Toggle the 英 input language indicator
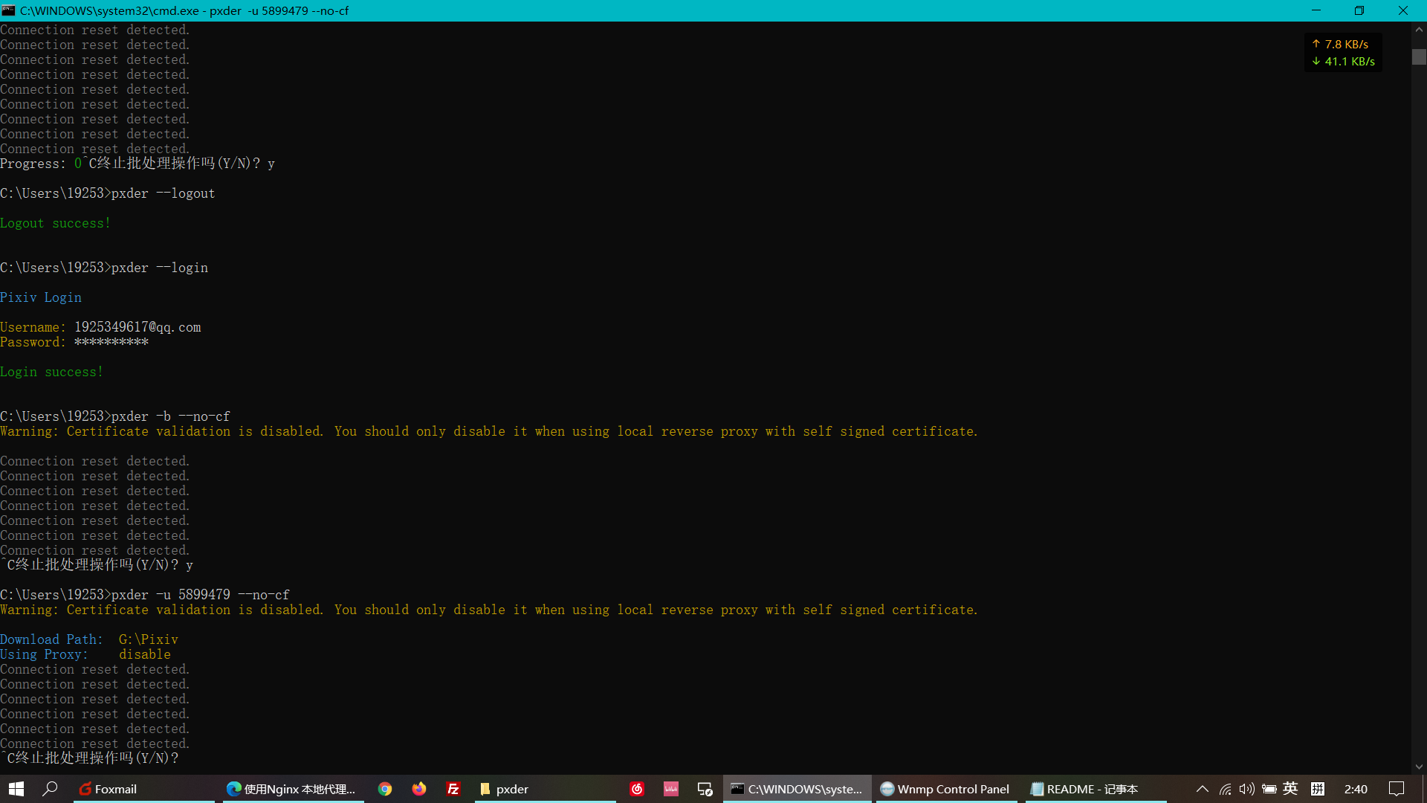 [1290, 789]
